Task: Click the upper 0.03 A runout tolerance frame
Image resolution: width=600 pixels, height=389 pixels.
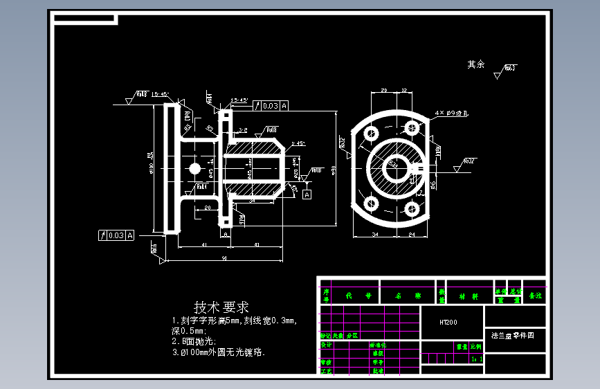Action: (271, 106)
